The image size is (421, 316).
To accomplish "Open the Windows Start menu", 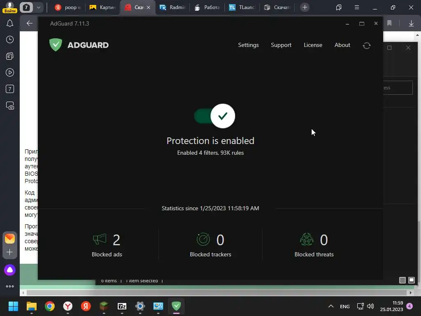I will [13, 306].
